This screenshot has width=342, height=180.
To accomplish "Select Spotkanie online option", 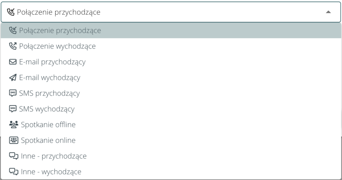I will click(48, 141).
